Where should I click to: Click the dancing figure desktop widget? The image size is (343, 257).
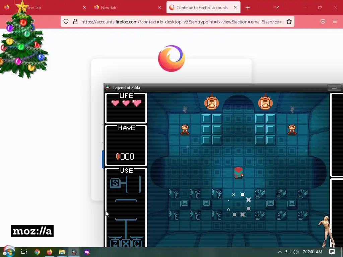327,232
